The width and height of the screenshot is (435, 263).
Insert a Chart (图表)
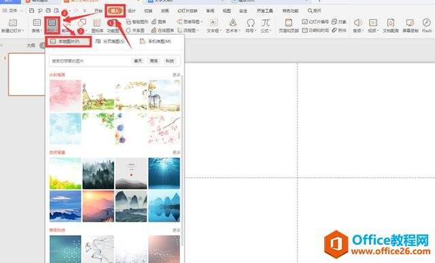tap(159, 22)
